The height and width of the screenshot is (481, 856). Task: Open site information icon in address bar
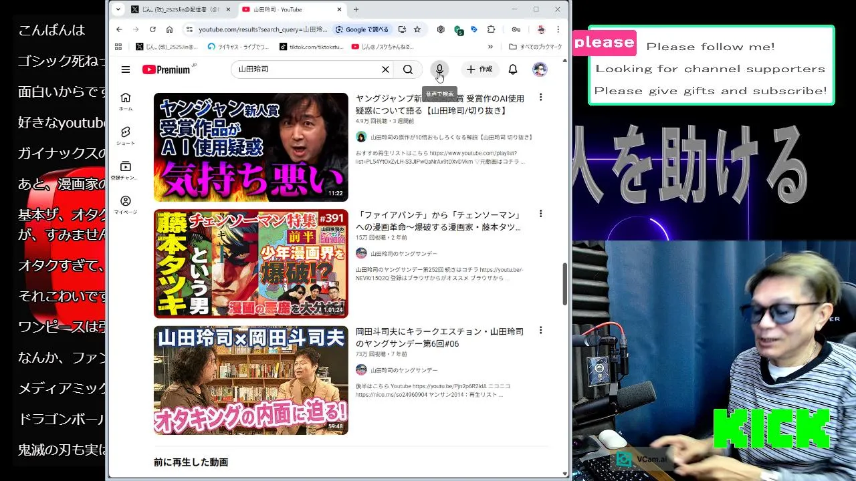tap(189, 29)
